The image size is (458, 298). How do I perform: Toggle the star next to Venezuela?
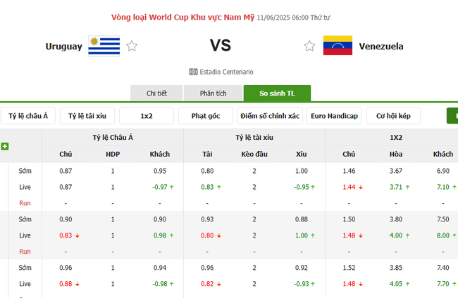coord(309,46)
